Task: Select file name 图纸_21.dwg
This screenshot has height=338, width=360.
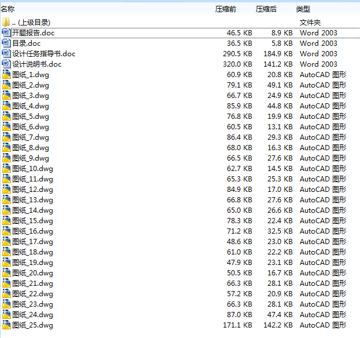Action: pos(32,284)
